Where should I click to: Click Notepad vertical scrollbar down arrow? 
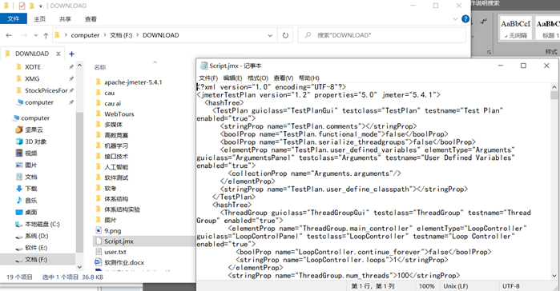(x=554, y=275)
